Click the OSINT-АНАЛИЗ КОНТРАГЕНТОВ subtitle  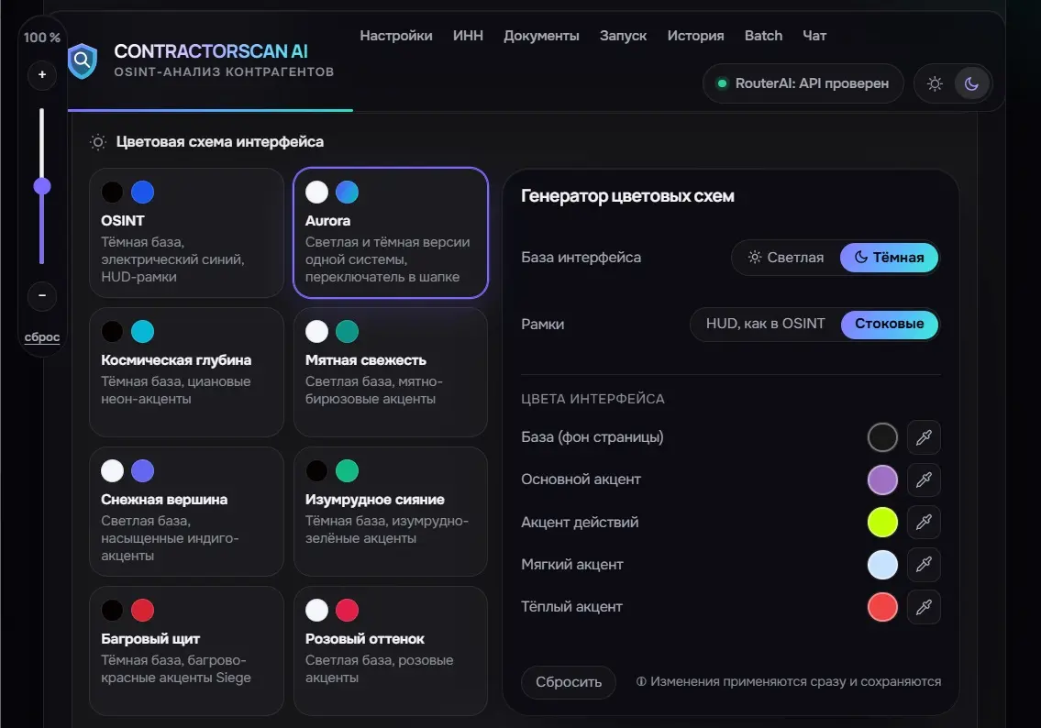click(224, 72)
